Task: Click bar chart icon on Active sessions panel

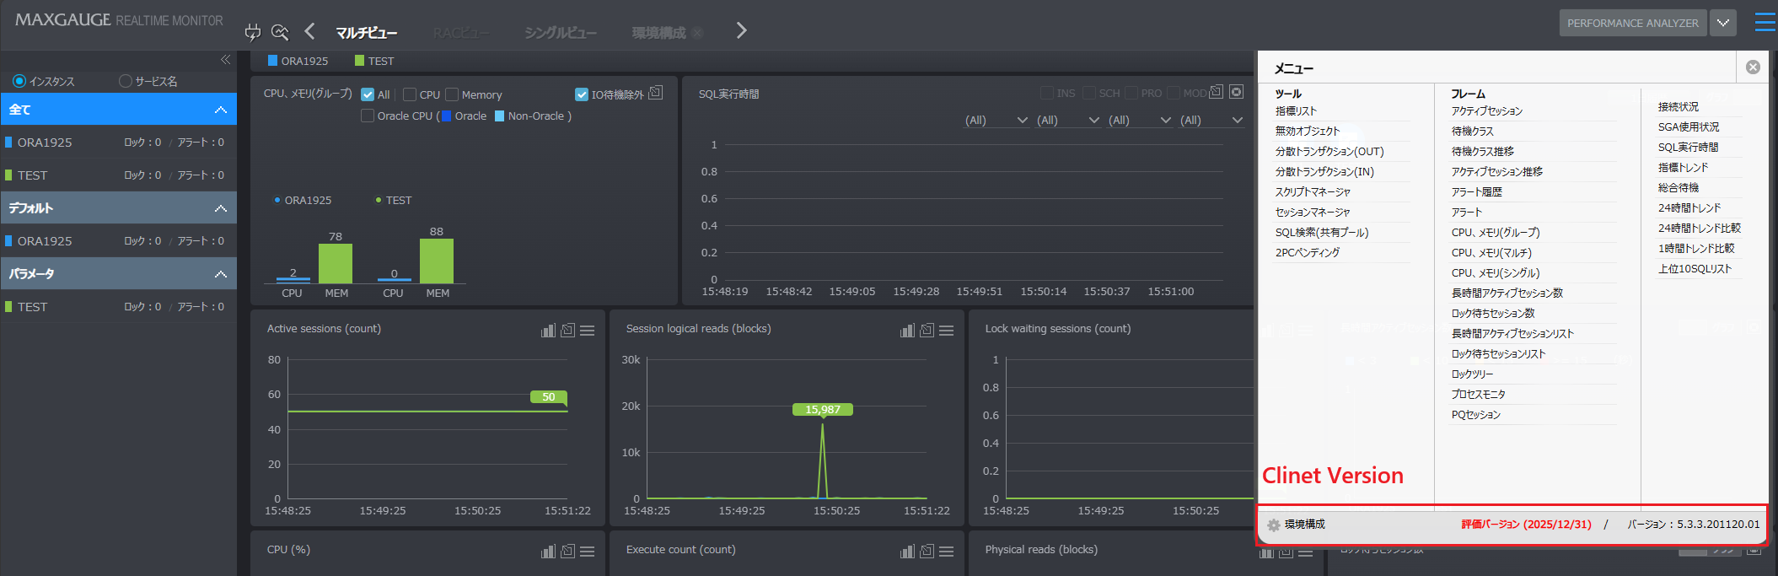Action: pos(548,331)
